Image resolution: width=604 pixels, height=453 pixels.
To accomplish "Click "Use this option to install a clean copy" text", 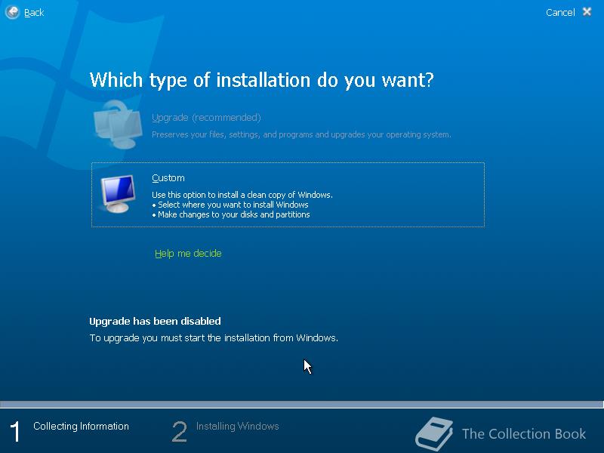I will (x=242, y=195).
